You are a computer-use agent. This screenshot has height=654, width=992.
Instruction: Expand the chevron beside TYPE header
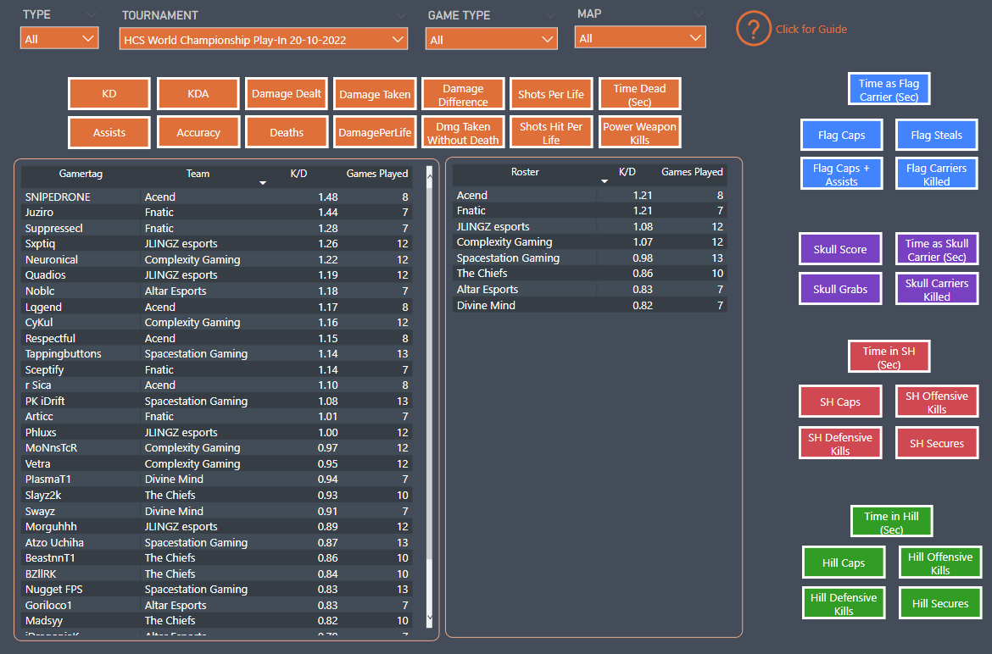(x=92, y=14)
